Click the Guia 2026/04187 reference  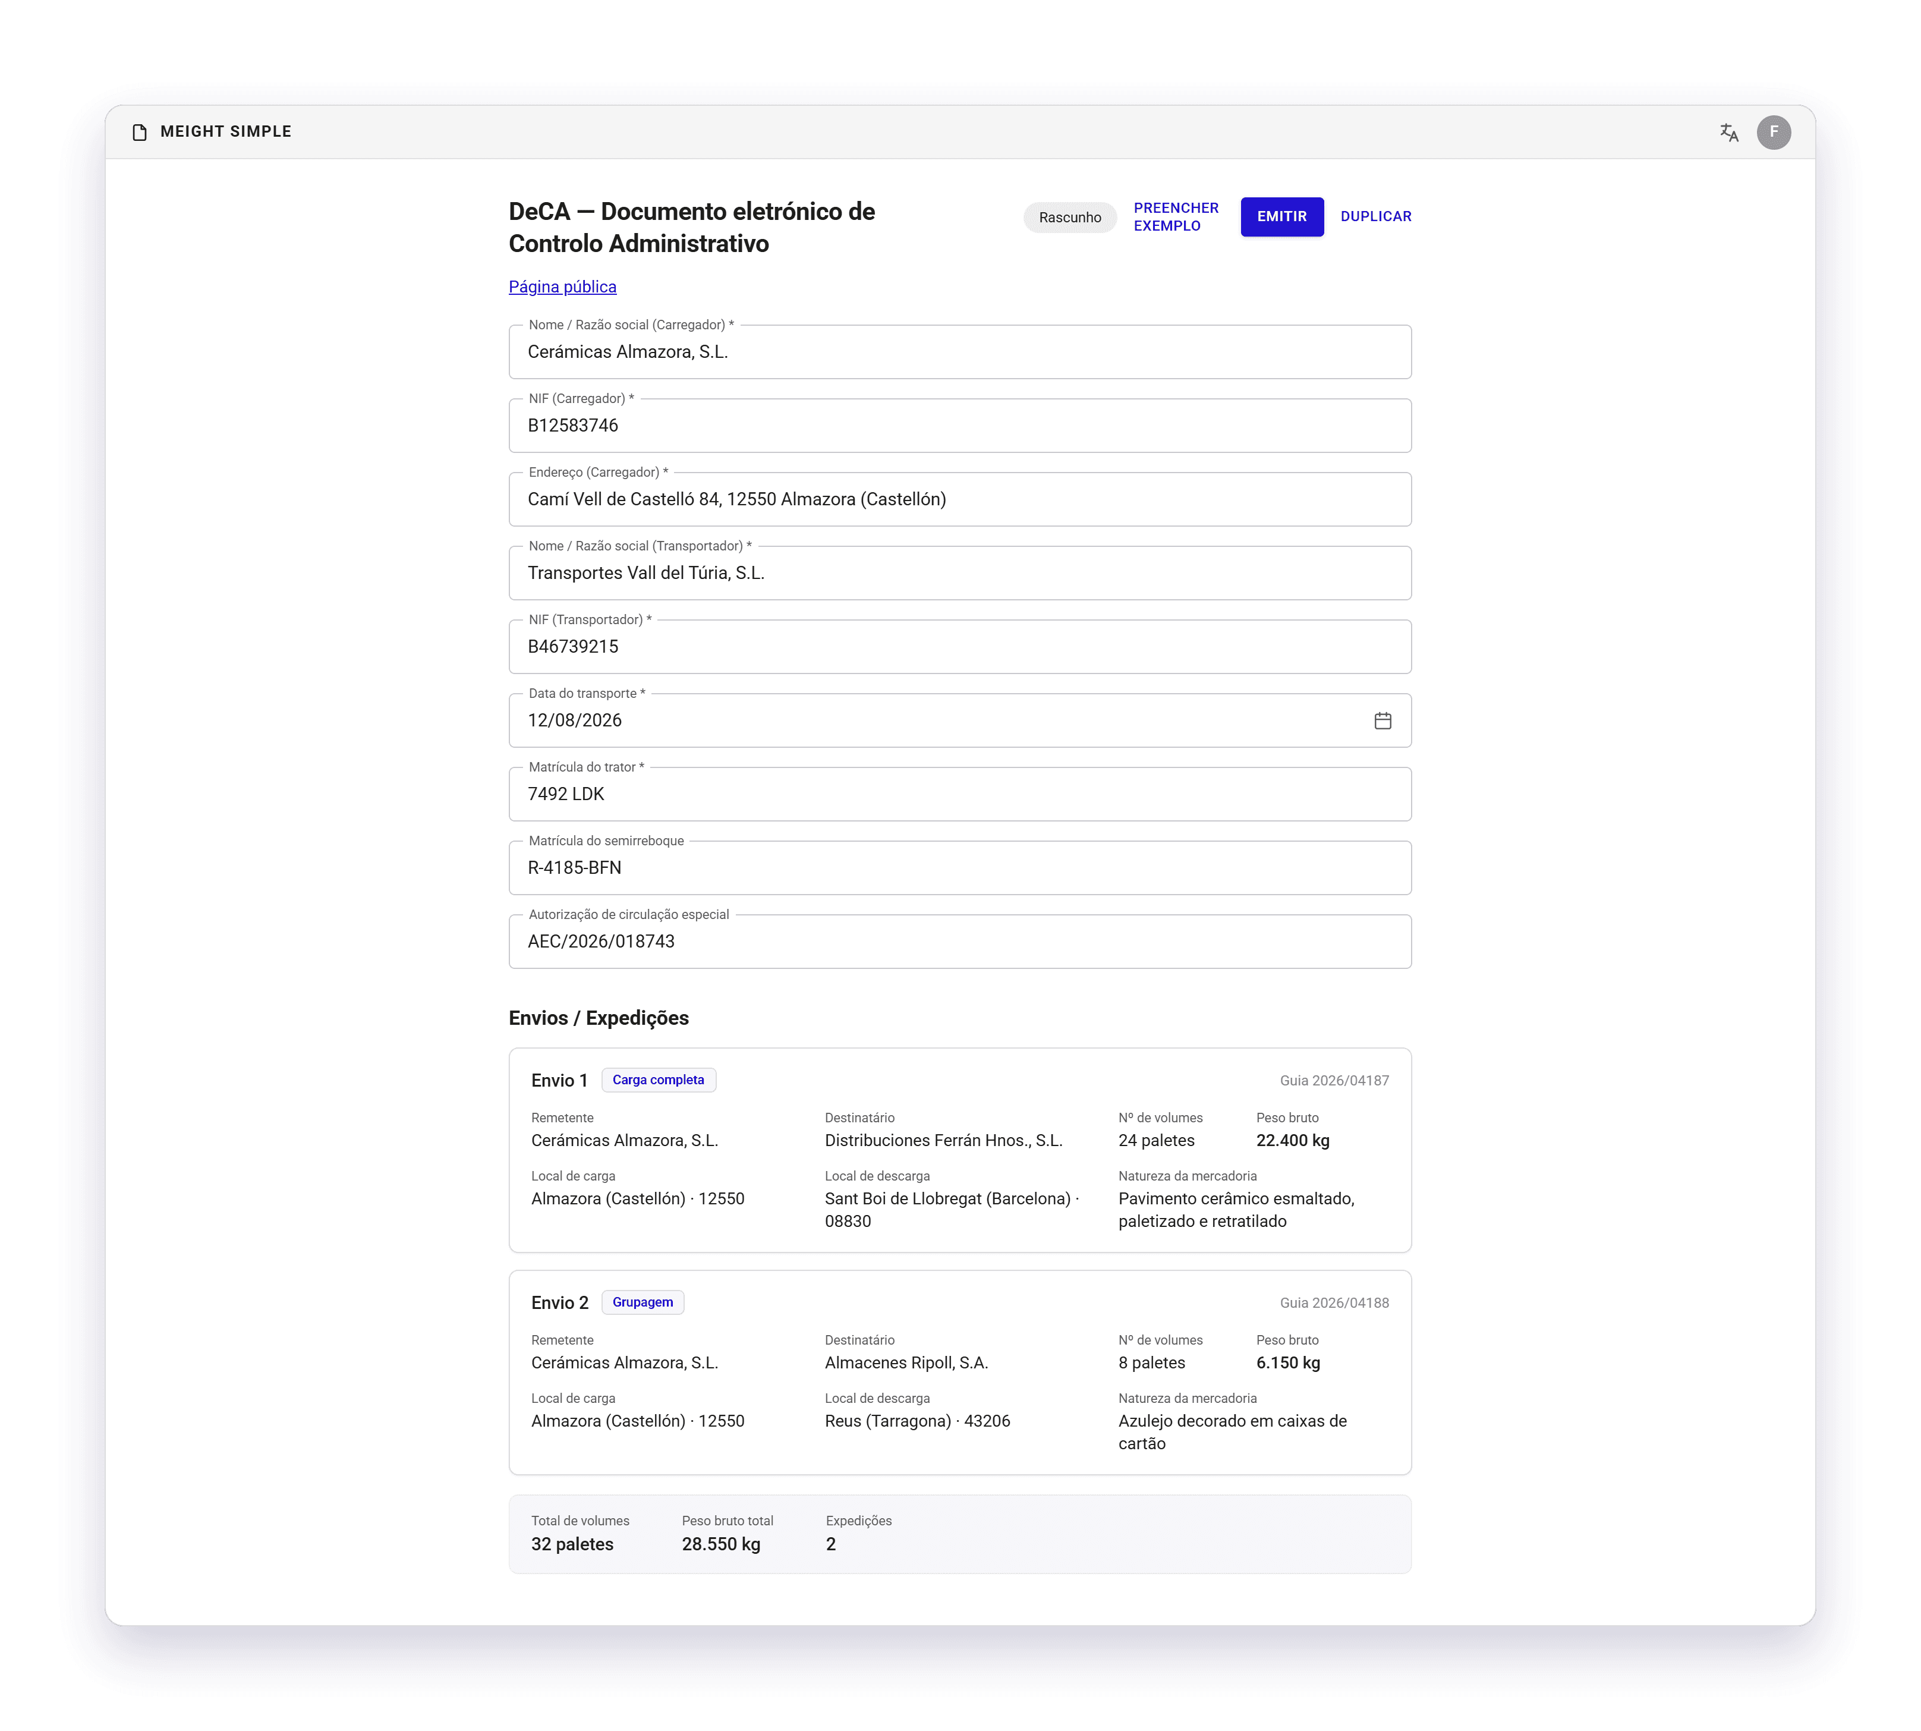click(x=1334, y=1081)
